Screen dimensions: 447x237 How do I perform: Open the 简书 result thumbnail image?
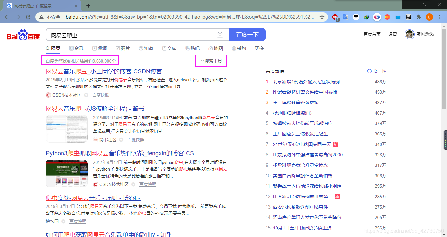pos(67,129)
